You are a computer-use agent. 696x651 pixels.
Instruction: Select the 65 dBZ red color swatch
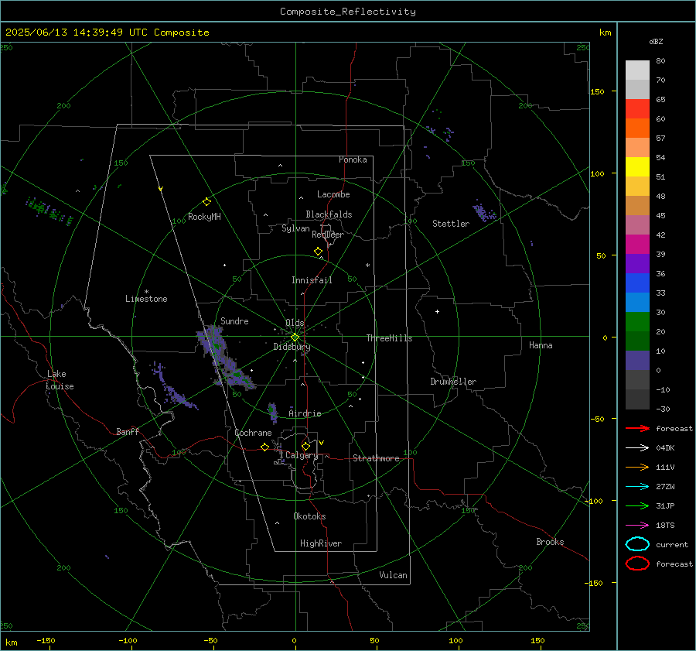637,109
